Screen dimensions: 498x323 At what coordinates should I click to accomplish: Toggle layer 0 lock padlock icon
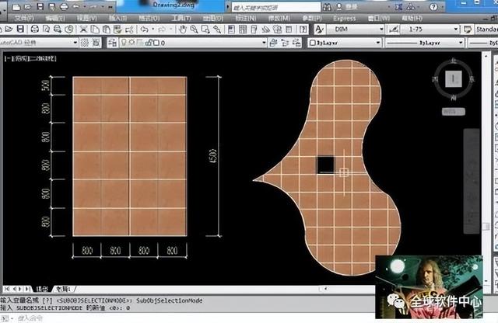coord(149,43)
